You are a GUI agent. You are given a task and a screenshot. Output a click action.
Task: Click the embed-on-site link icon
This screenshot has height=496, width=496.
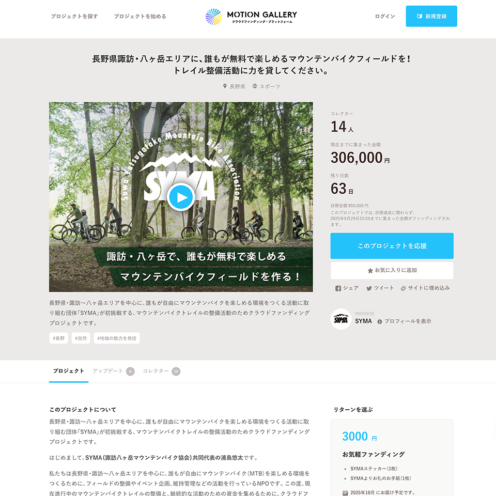[403, 288]
